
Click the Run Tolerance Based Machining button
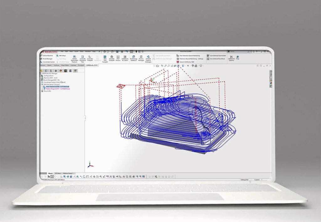[189, 56]
